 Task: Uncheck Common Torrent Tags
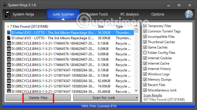(145, 31)
